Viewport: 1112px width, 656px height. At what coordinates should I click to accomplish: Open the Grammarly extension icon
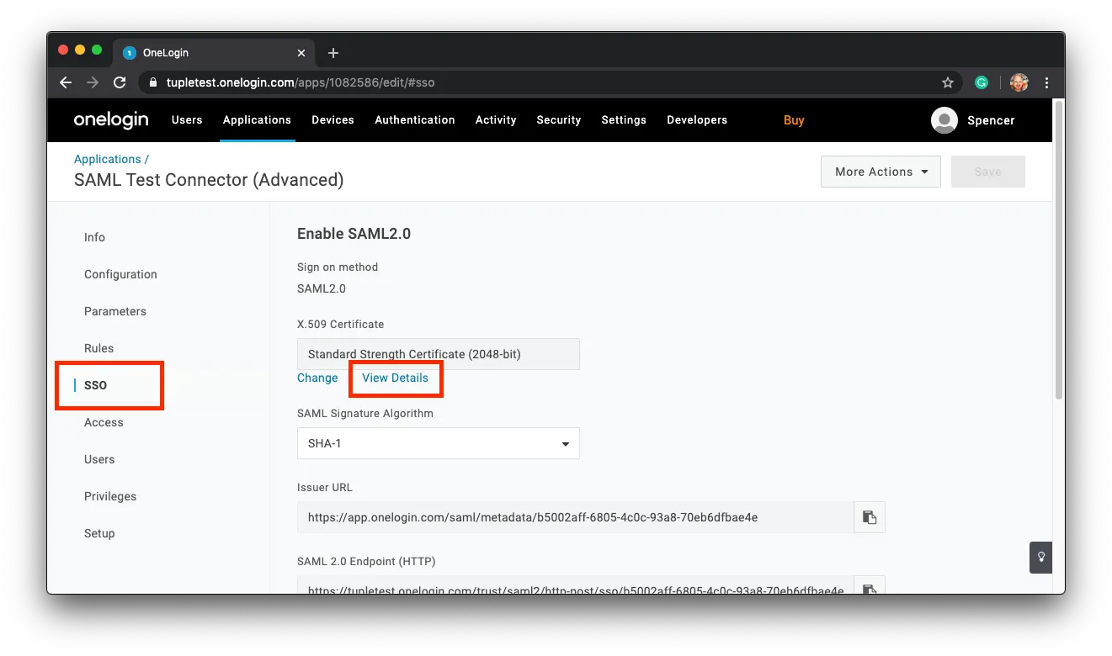(x=982, y=82)
